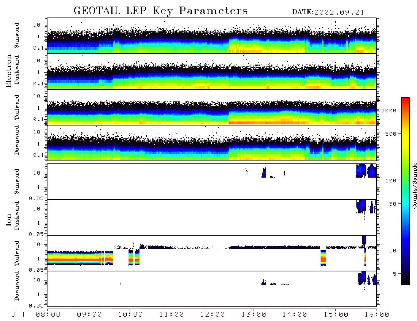Click the Ion 'Sunward' panel label
Screen dimensions: 417x321
(17, 182)
